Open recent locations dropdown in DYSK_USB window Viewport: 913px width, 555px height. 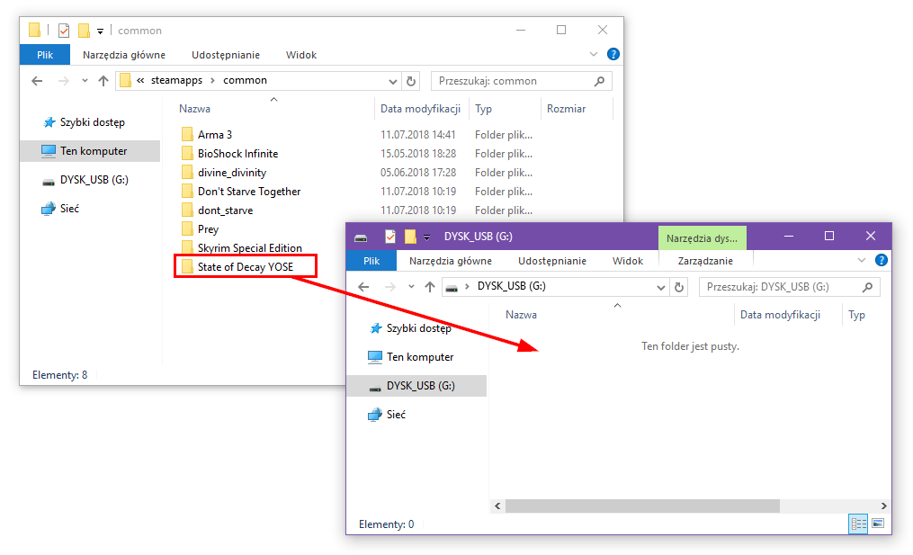pyautogui.click(x=411, y=288)
